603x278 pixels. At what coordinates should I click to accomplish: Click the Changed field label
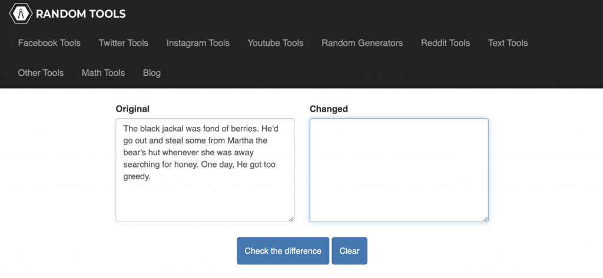click(329, 109)
